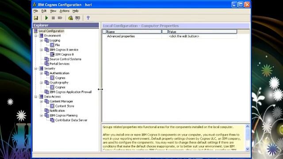Open the Edit menu
Image resolution: width=283 pixels, height=159 pixels.
tap(44, 11)
